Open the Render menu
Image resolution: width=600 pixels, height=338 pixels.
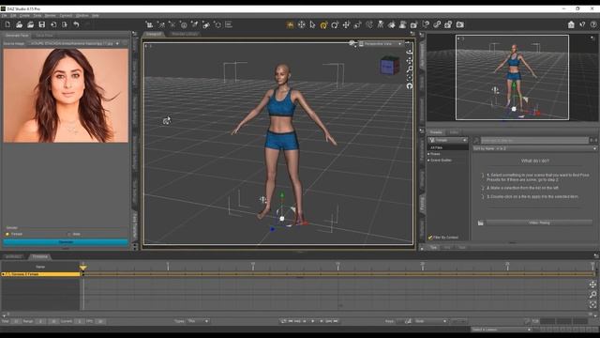point(50,16)
